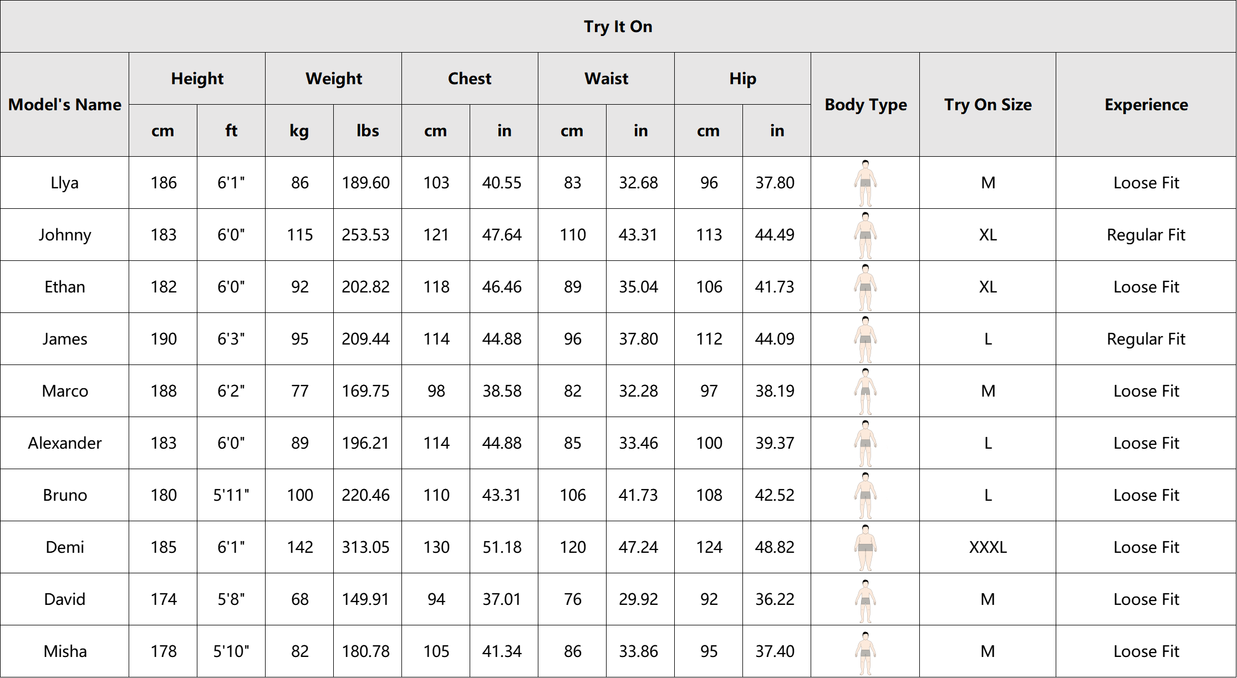Click Johnny's Regular Fit experience cell
This screenshot has width=1237, height=678.
[1146, 235]
